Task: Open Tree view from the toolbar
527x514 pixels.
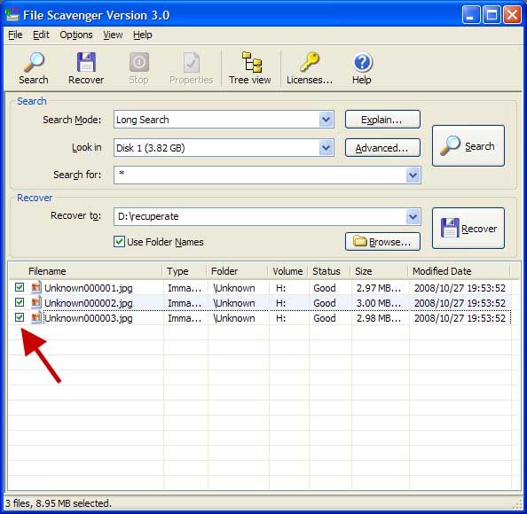Action: [x=250, y=68]
